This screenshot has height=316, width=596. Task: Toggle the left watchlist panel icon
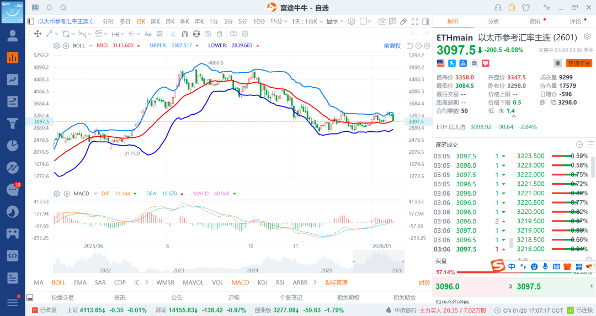pos(31,22)
